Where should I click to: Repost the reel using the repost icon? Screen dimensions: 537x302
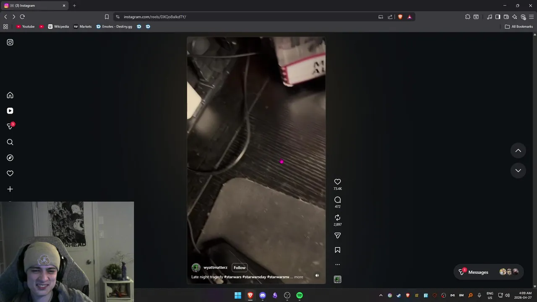click(337, 217)
